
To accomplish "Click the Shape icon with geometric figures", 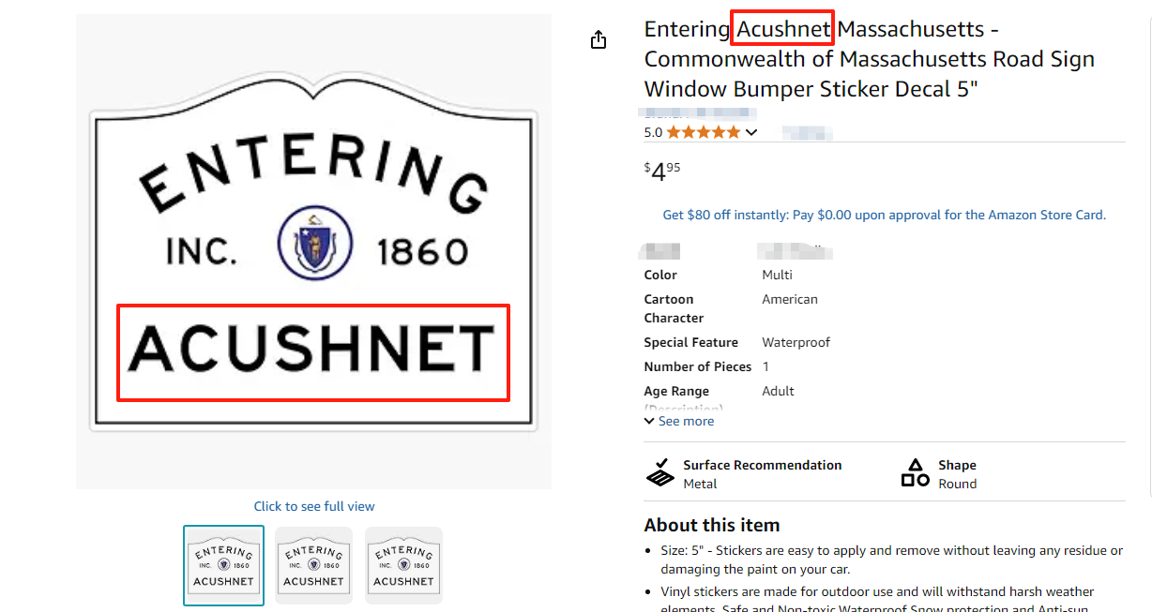I will tap(915, 473).
